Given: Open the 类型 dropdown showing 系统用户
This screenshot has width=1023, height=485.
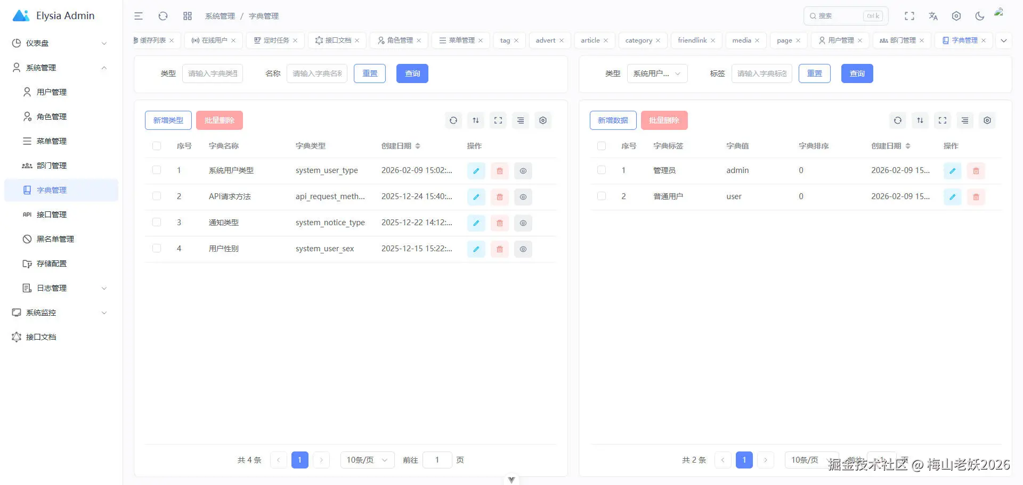Looking at the screenshot, I should coord(657,73).
